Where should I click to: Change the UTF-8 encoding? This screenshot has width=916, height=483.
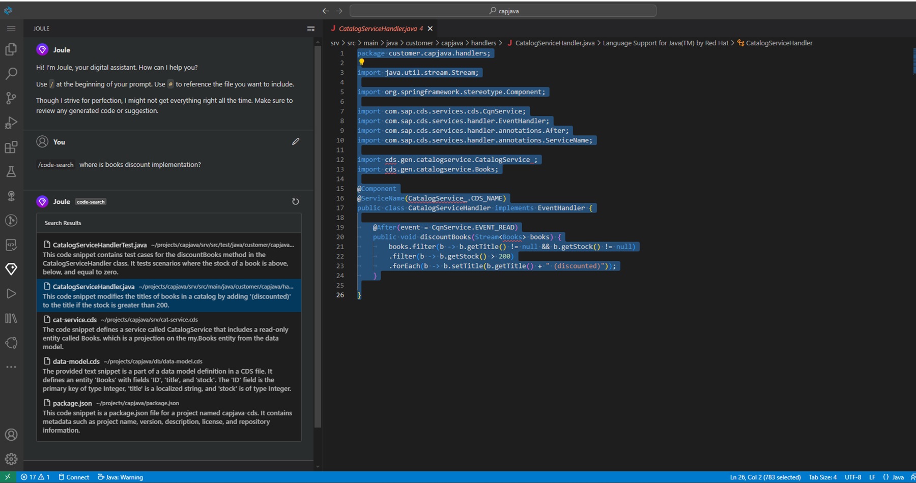point(853,477)
